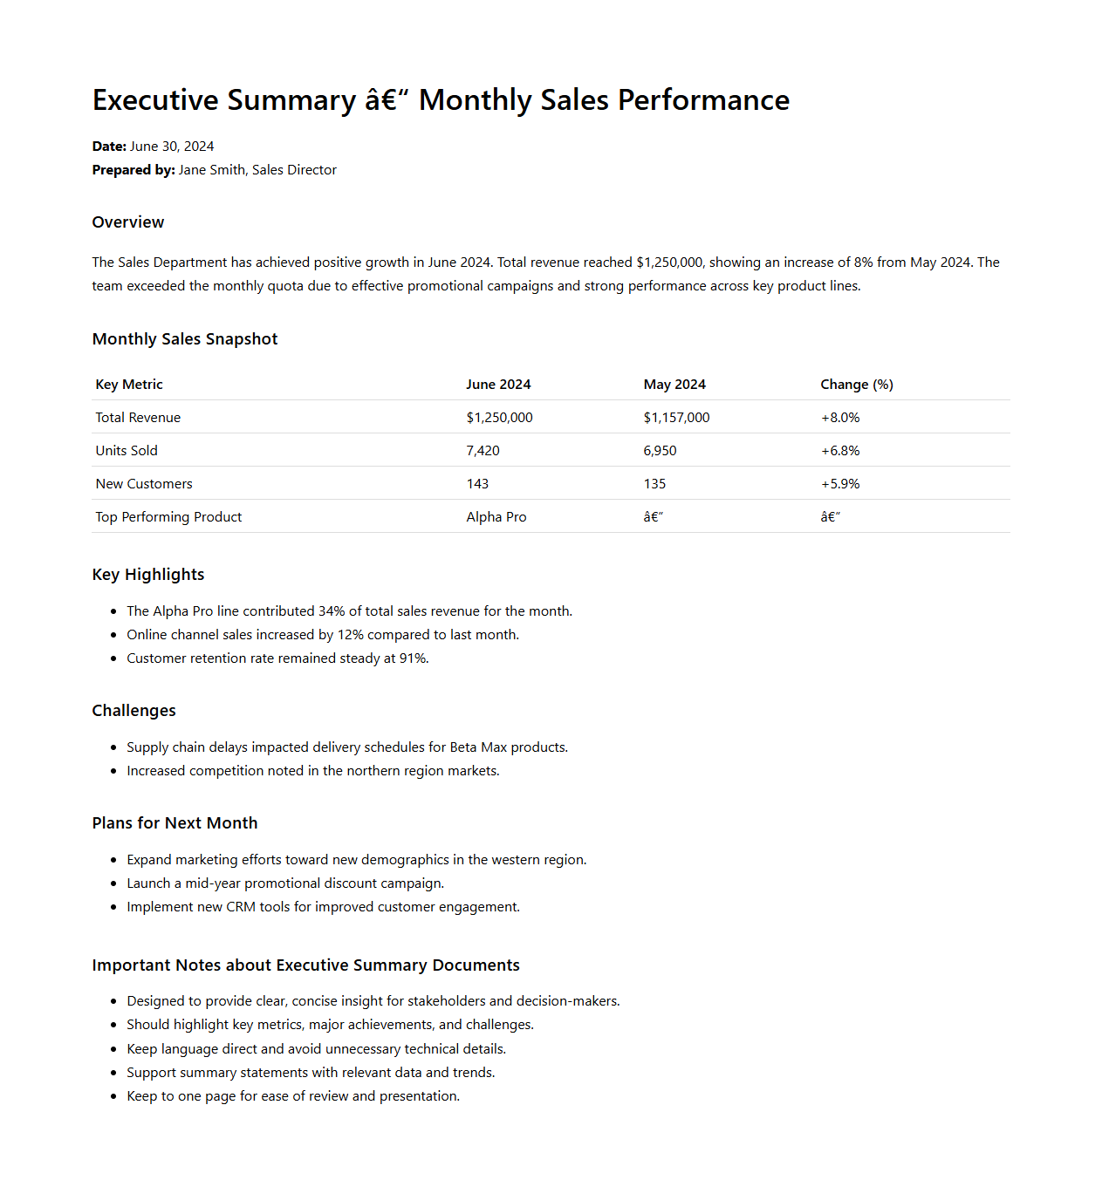Click the Key Metric column header
The width and height of the screenshot is (1102, 1180).
click(x=129, y=385)
